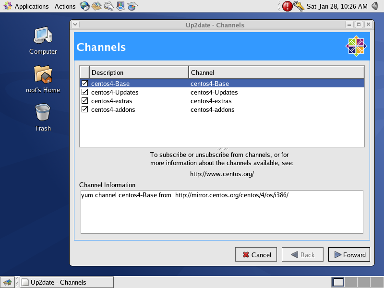
Task: Open the volume control speaker icon
Action: [x=375, y=6]
